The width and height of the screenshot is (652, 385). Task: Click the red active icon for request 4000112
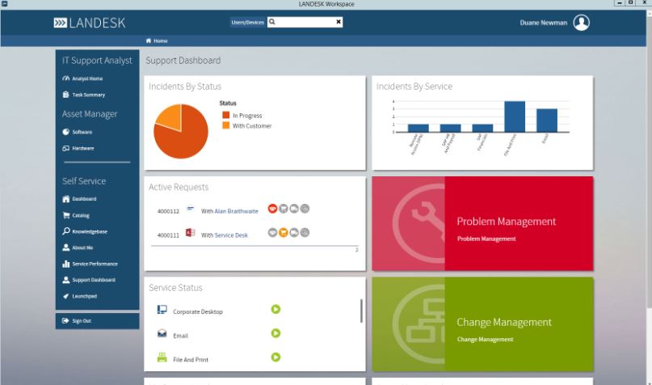click(x=272, y=209)
